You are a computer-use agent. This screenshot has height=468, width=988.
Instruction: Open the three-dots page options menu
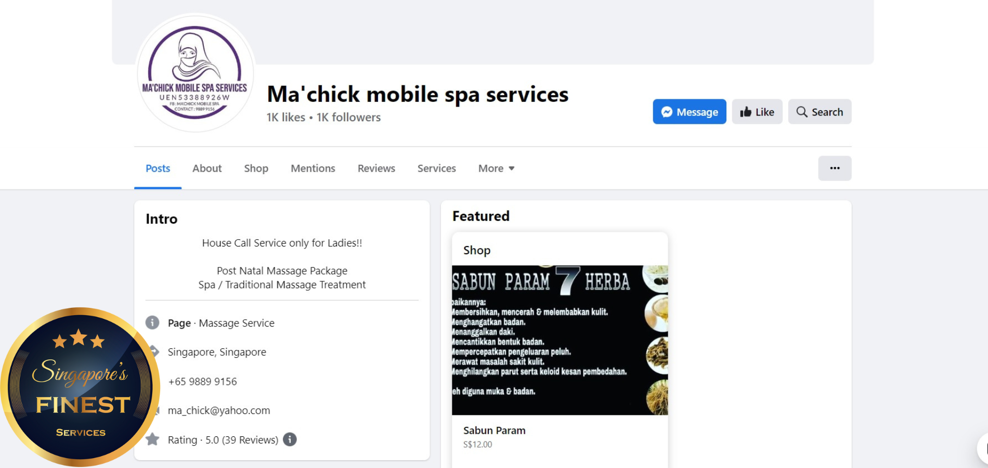tap(835, 168)
